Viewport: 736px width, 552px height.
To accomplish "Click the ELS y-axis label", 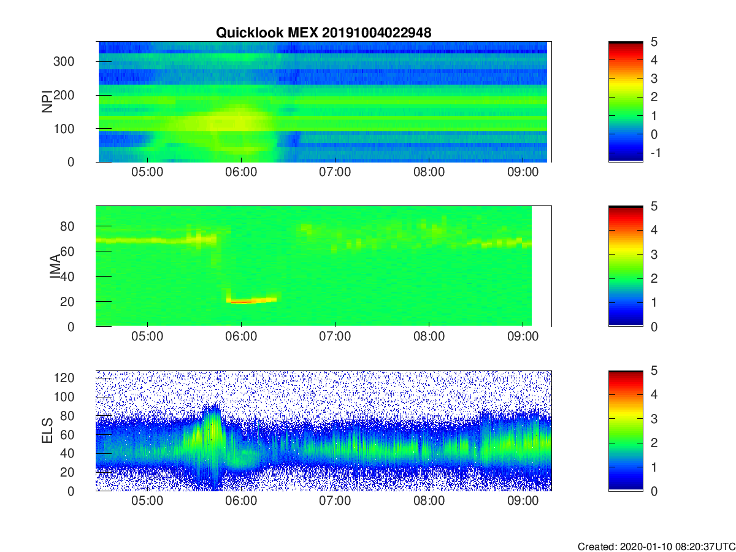I will [46, 431].
